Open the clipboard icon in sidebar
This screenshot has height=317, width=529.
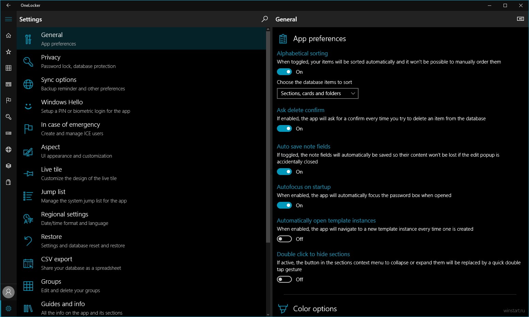[9, 182]
